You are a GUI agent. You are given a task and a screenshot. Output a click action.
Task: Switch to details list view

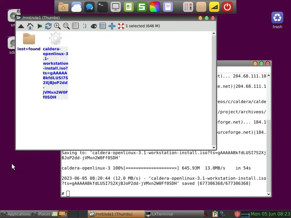click(75, 26)
